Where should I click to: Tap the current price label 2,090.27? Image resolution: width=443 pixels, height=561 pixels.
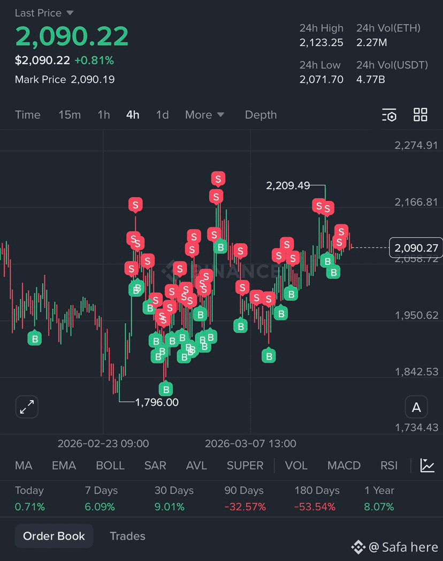(x=416, y=247)
